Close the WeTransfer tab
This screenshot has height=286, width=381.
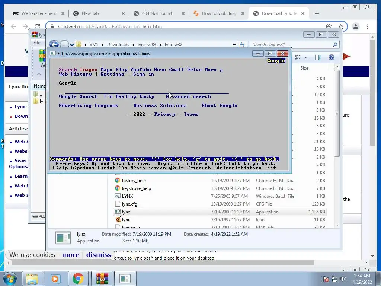pos(63,13)
